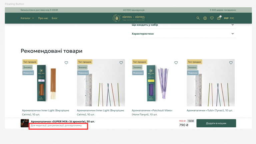
Task: Click the SUPER MIX thumbnail in floating bar
Action: click(25, 123)
